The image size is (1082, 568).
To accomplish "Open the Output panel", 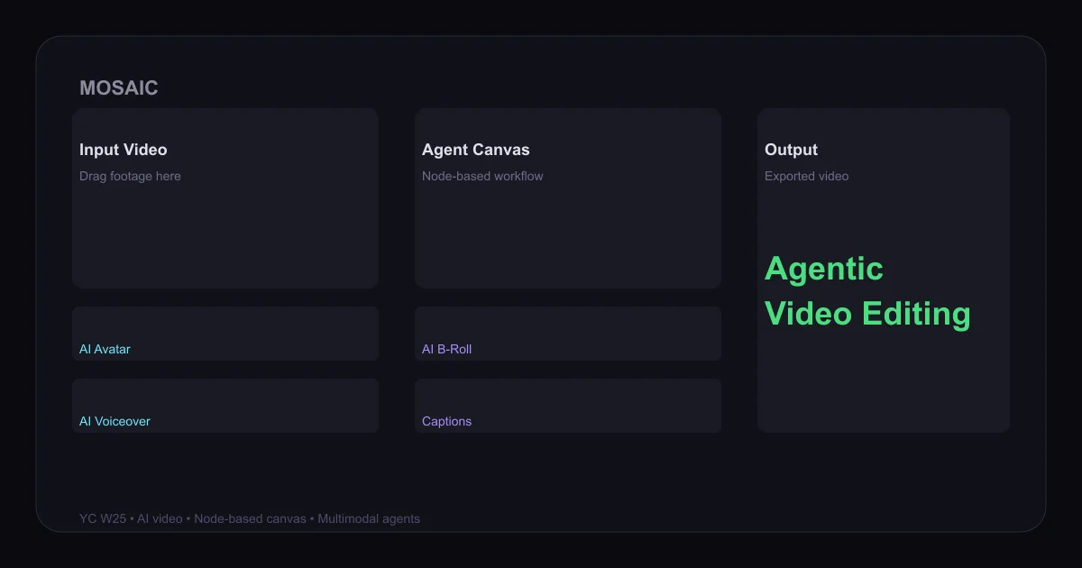I will click(884, 270).
